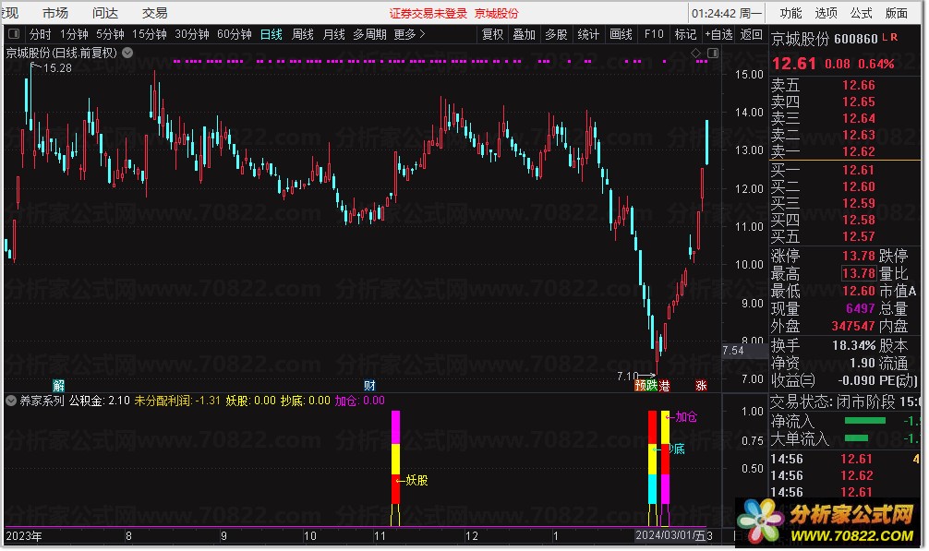Click the 净流入 green bar
The width and height of the screenshot is (929, 551).
pyautogui.click(x=864, y=421)
